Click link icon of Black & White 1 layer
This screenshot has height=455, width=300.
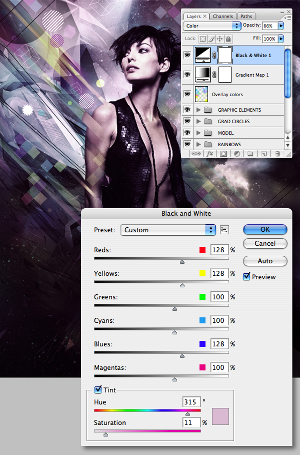click(x=214, y=55)
